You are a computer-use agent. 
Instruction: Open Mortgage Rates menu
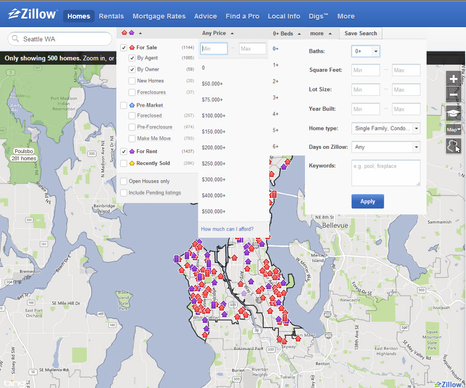click(x=159, y=16)
